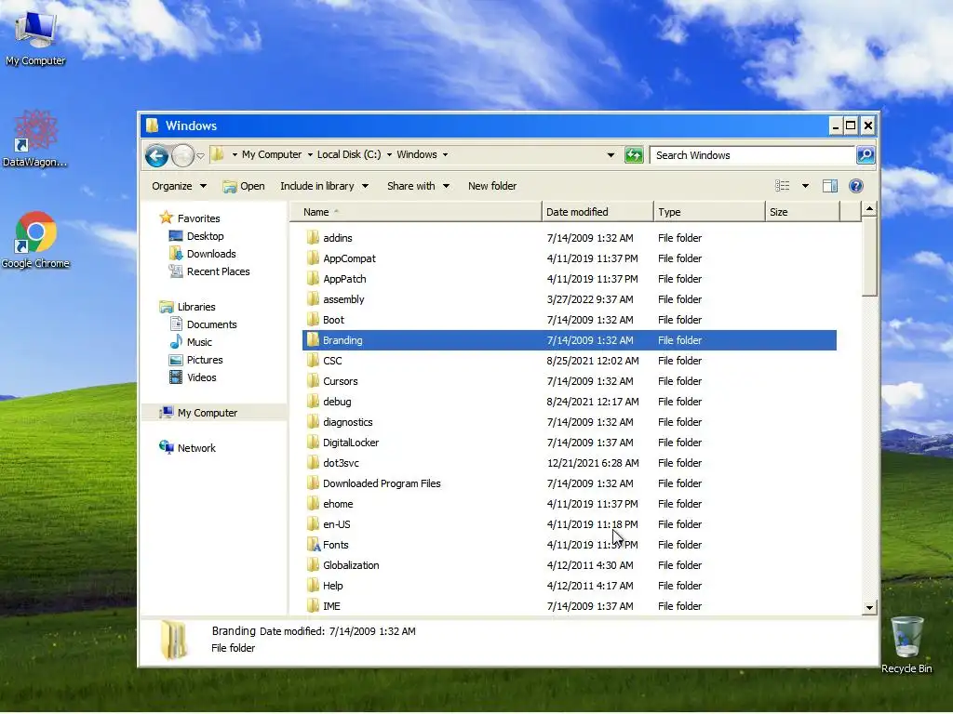This screenshot has width=953, height=714.
Task: Select the Fonts folder icon
Action: click(313, 544)
